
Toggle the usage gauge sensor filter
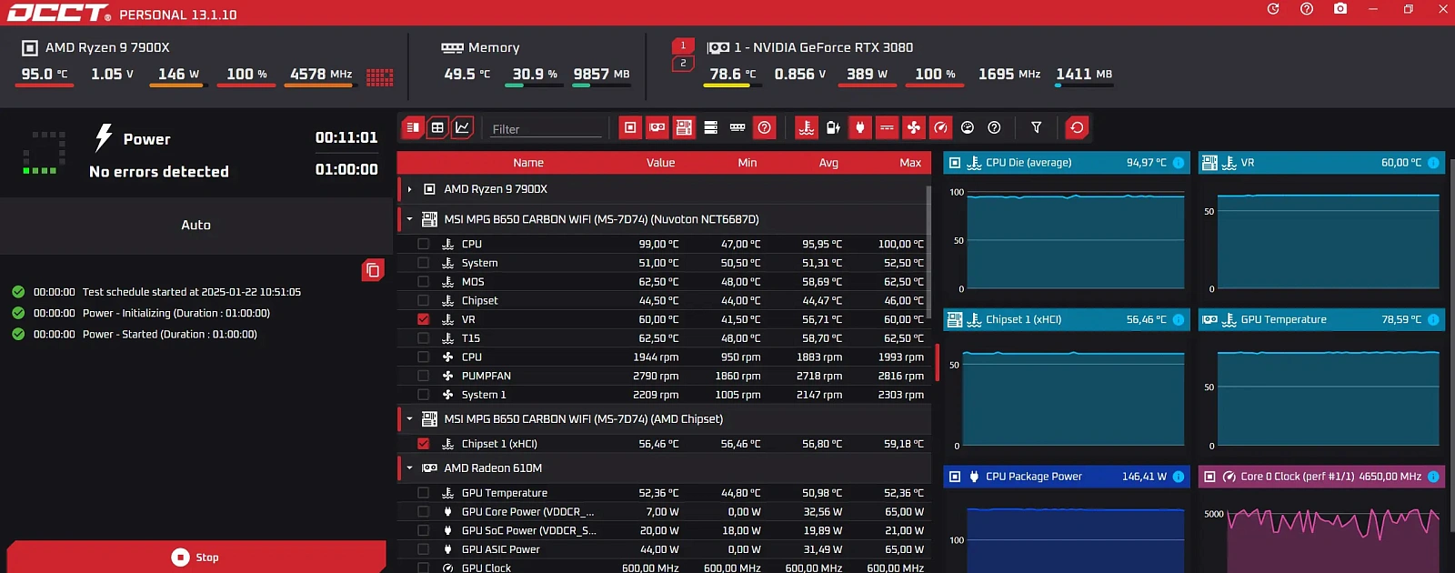click(968, 127)
